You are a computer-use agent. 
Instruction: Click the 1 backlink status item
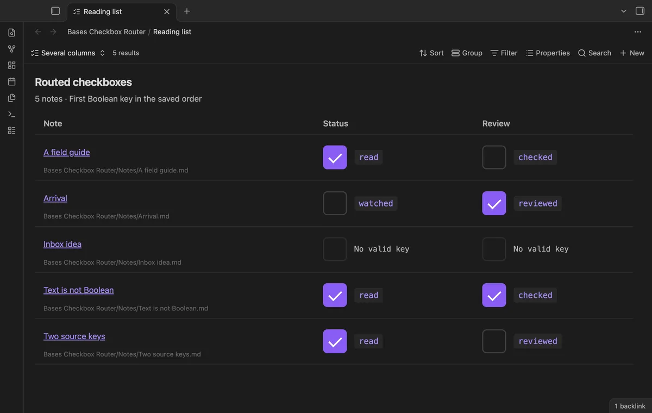pyautogui.click(x=630, y=406)
